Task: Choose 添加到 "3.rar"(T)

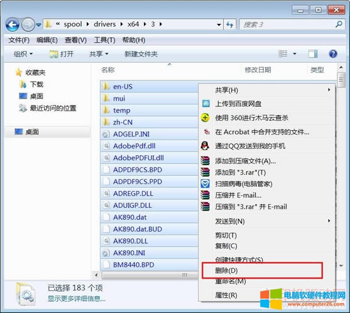Action: point(266,172)
